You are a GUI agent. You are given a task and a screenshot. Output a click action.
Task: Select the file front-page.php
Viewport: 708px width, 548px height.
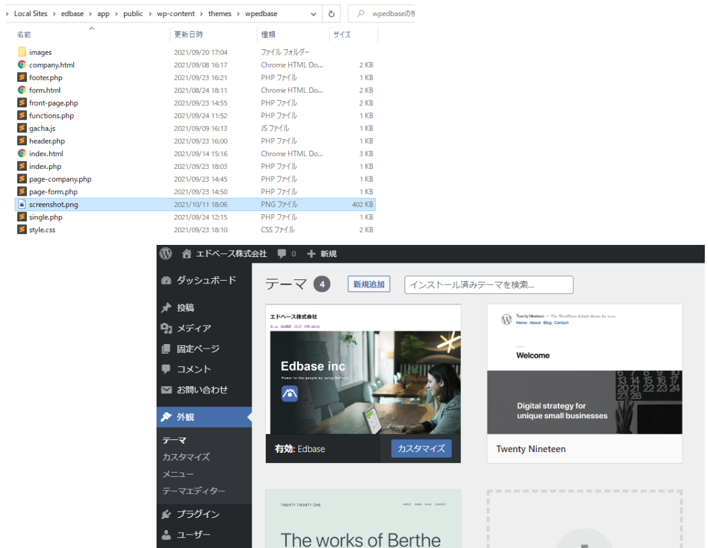(x=53, y=103)
